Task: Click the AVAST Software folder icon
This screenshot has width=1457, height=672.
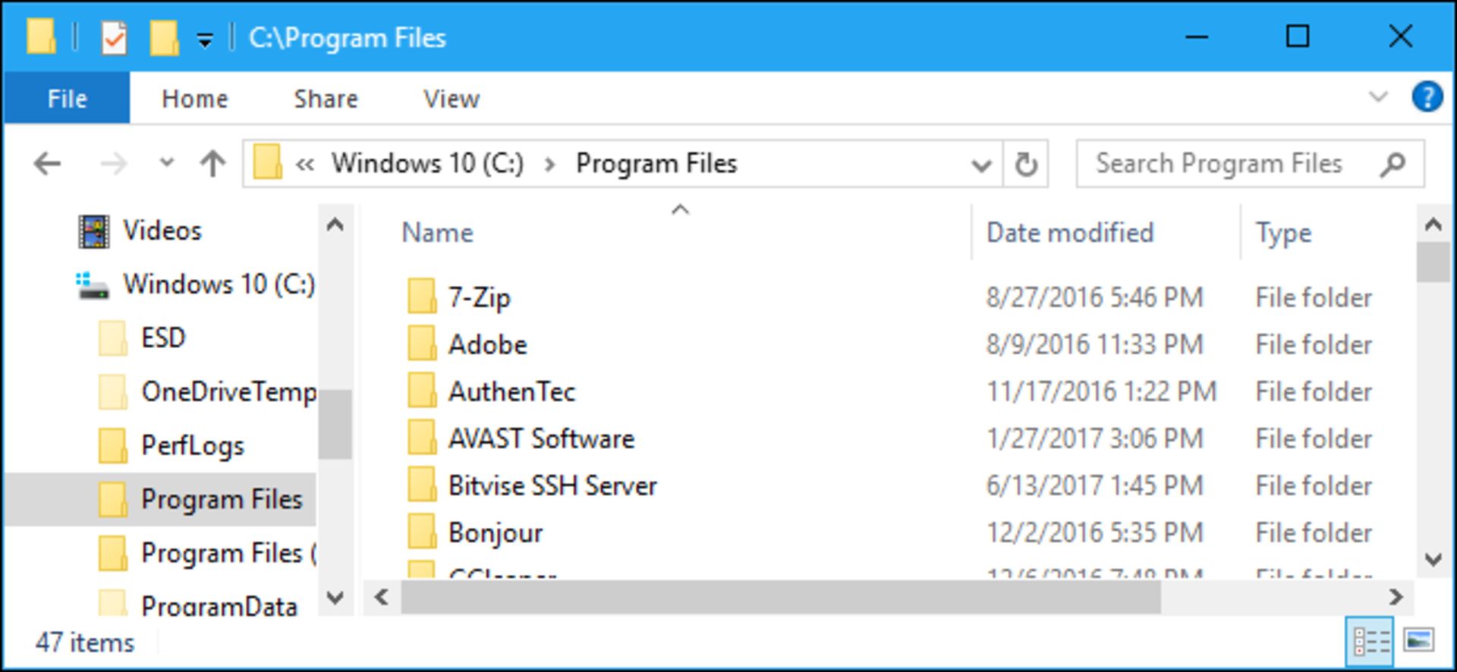Action: coord(422,437)
